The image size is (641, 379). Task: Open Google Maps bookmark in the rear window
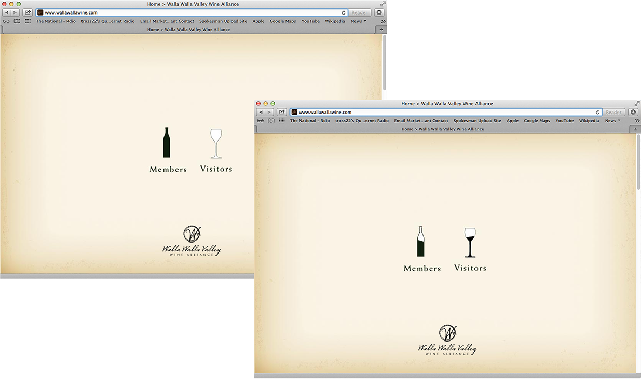click(x=283, y=21)
